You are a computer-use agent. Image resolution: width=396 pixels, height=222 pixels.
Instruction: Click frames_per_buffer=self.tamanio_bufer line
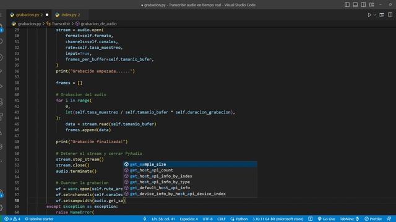[110, 59]
